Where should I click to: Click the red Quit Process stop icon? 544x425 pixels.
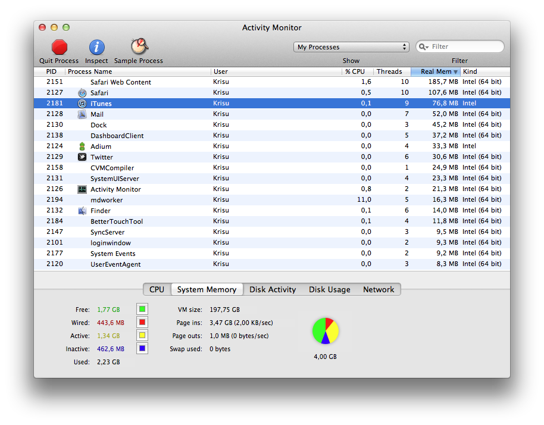click(x=60, y=47)
